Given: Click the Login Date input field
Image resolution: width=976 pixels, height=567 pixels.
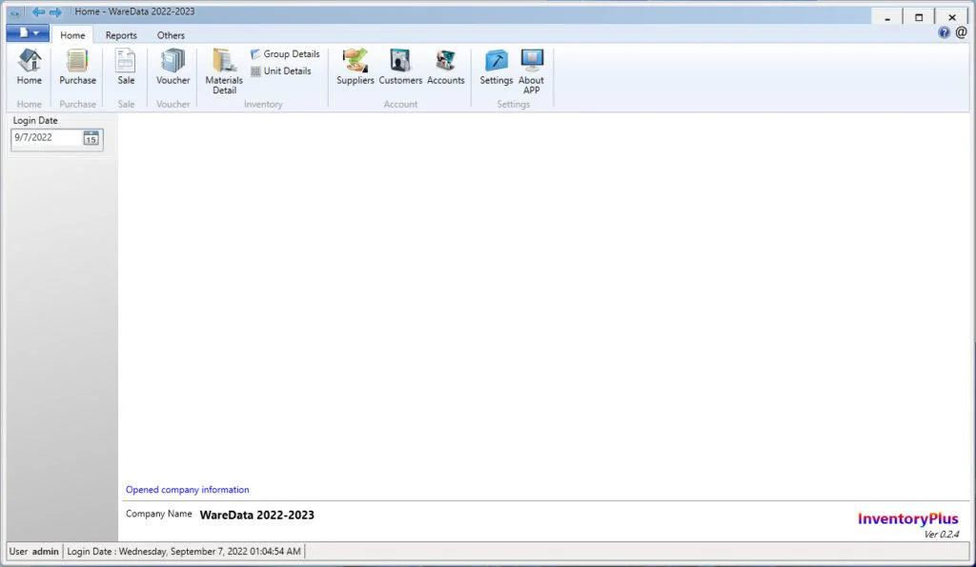Looking at the screenshot, I should pos(48,138).
